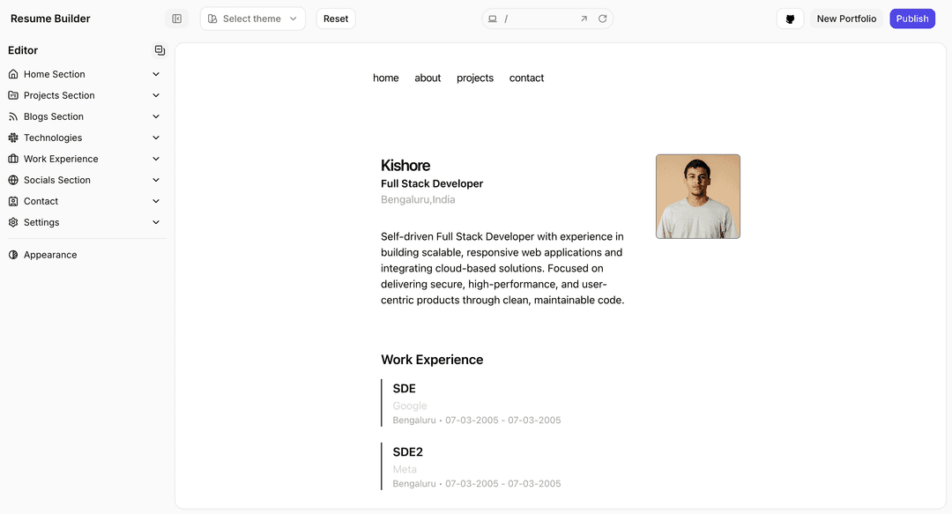Go to the about nav item

[428, 78]
